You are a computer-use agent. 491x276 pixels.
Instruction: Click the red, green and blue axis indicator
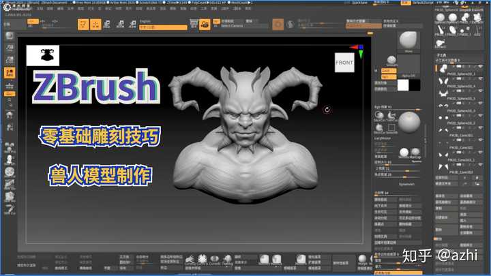tap(357, 50)
